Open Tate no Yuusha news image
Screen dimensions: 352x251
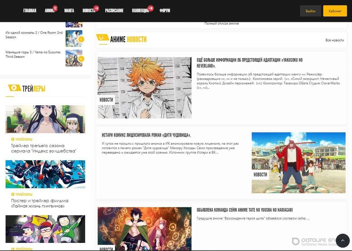145,229
